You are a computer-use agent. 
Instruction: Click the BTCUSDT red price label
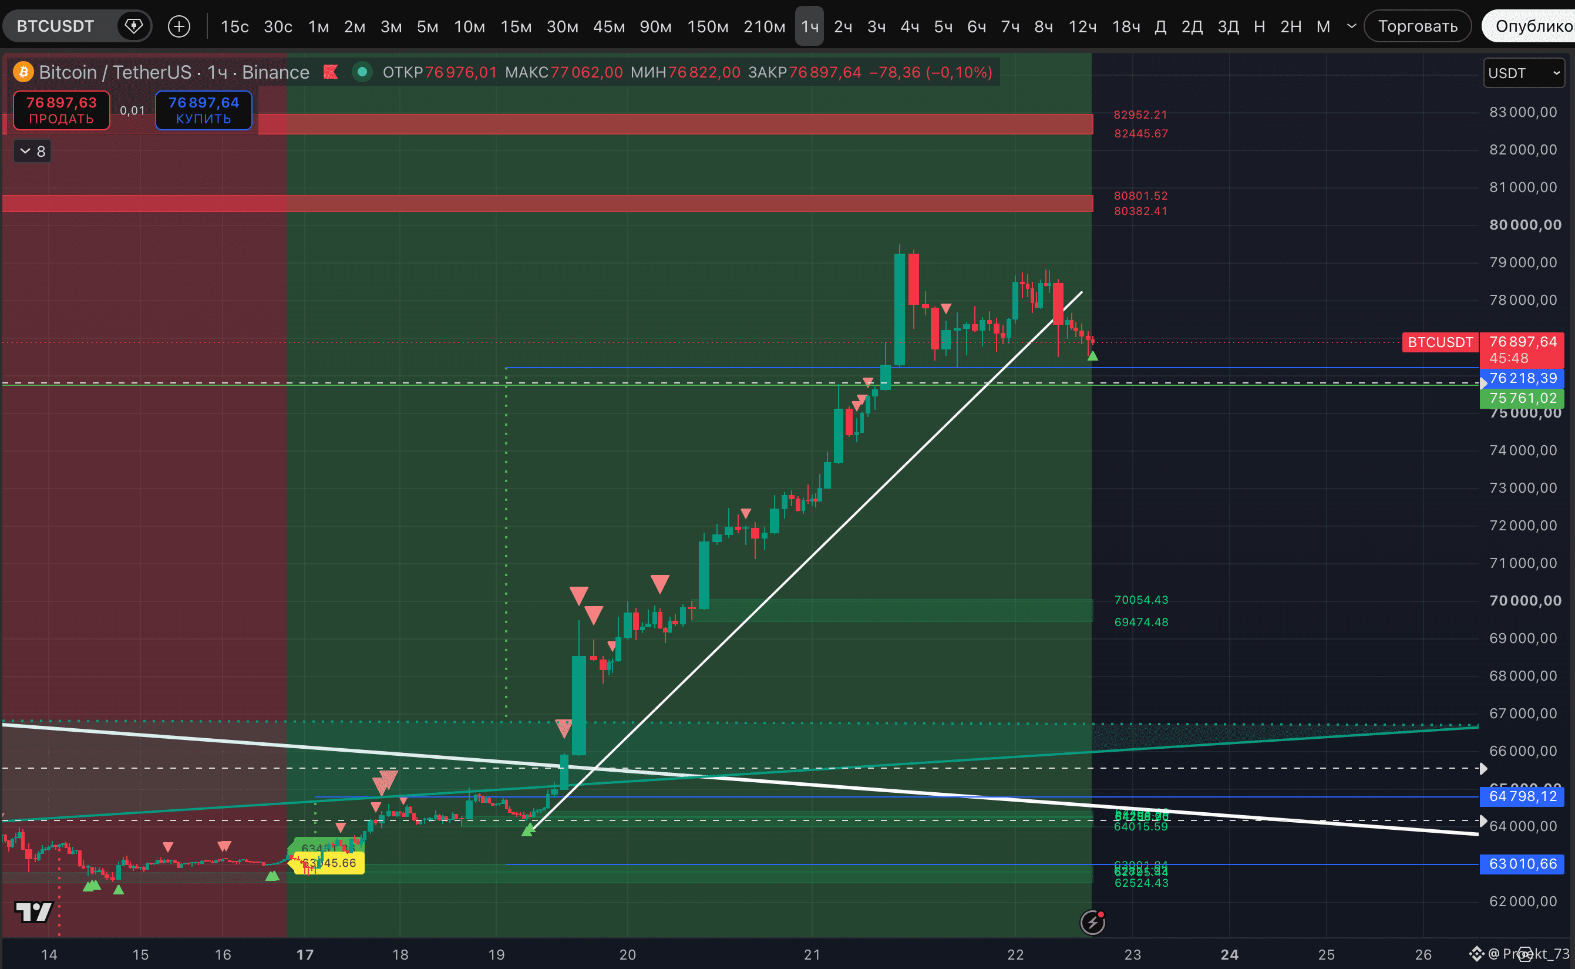1441,342
